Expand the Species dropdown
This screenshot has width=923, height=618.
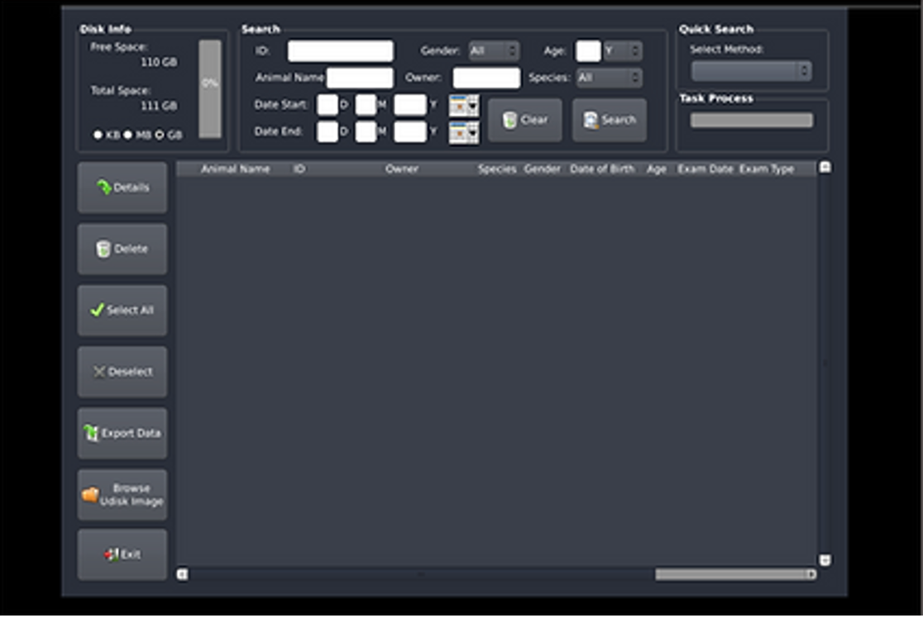(x=609, y=78)
